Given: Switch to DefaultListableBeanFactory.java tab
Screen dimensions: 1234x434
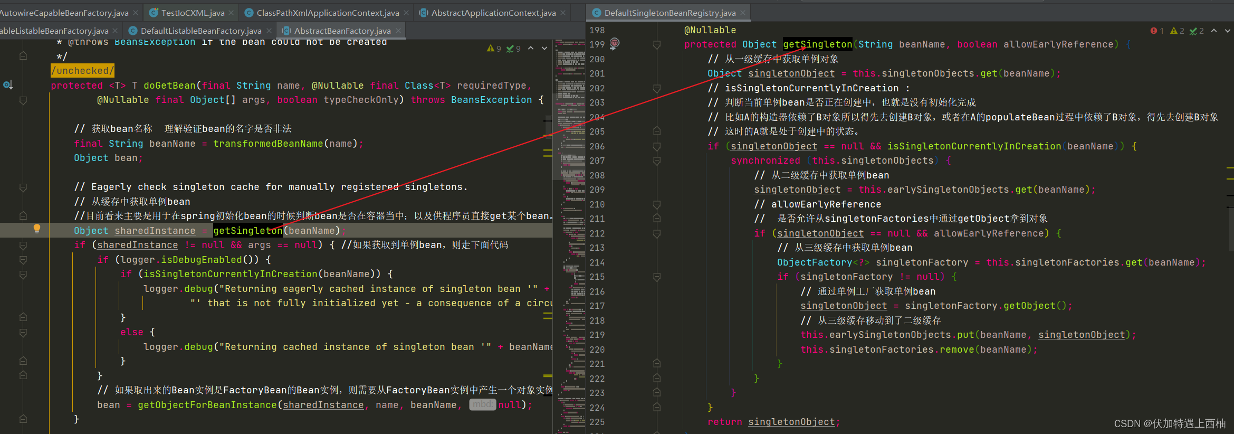Looking at the screenshot, I should tap(200, 31).
